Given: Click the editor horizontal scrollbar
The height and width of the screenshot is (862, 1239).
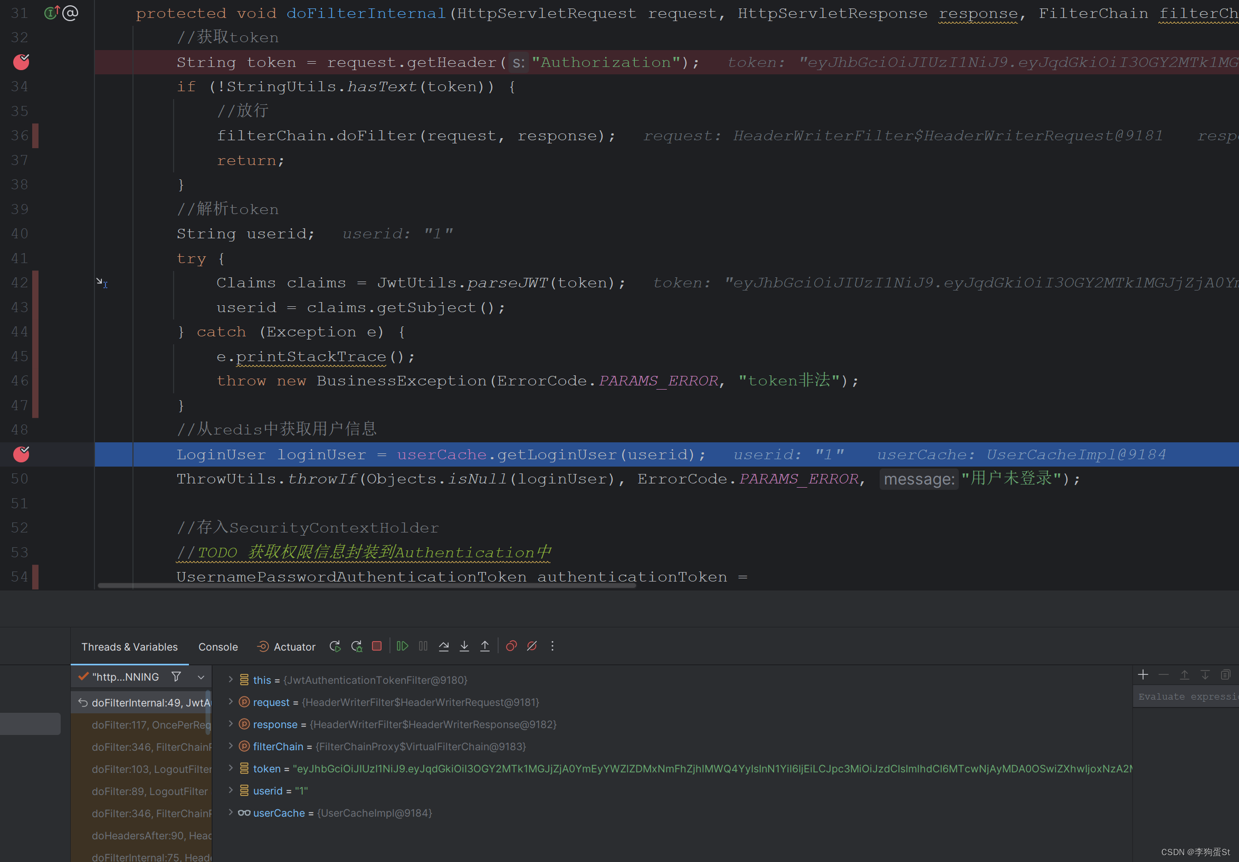Looking at the screenshot, I should pos(366,585).
